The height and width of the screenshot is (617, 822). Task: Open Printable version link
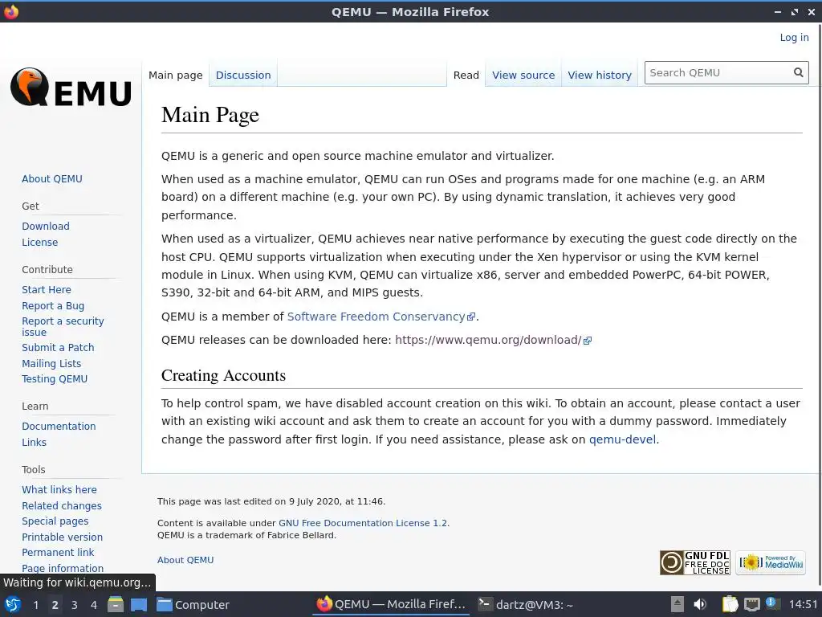point(63,537)
